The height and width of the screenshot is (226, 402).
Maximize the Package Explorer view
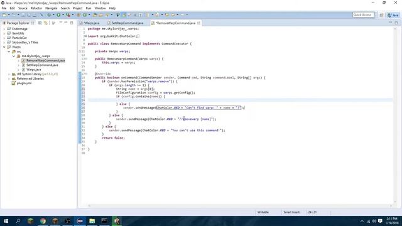[72, 23]
